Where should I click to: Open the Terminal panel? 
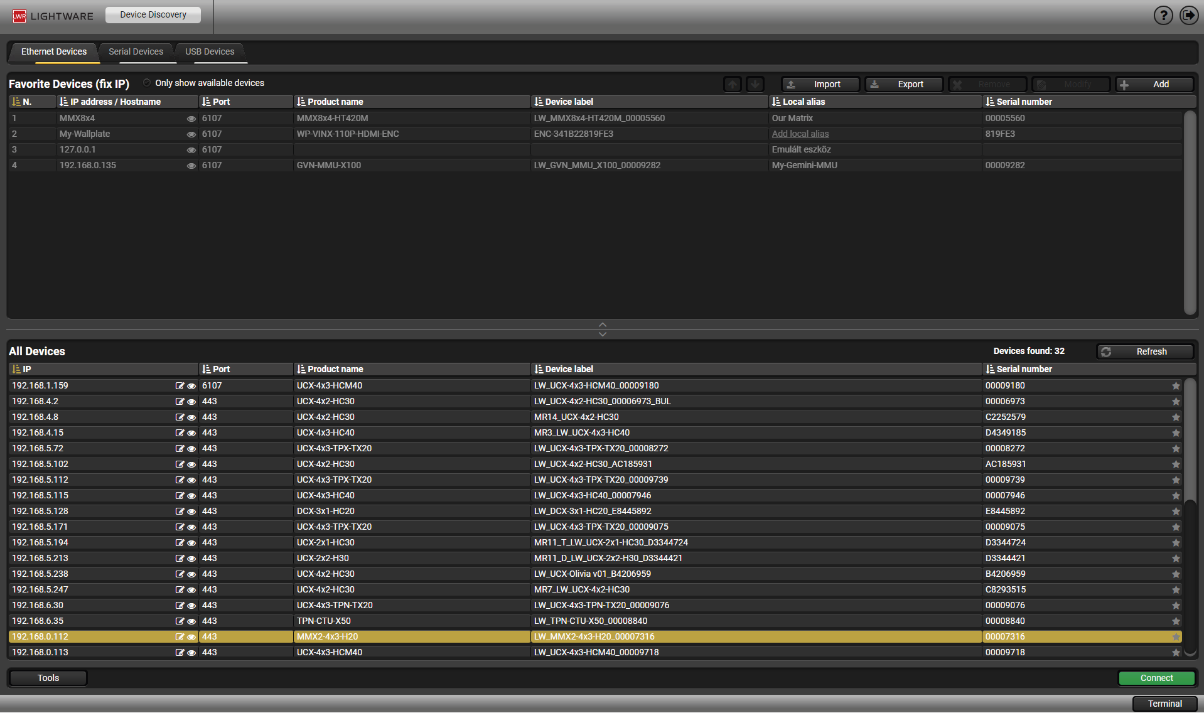coord(1165,704)
